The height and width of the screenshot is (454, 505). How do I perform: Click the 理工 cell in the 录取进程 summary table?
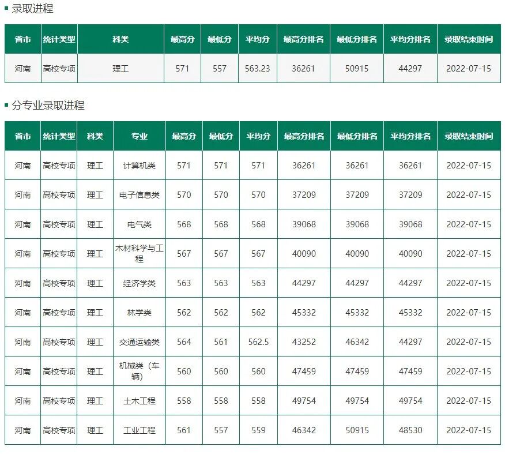coord(120,68)
